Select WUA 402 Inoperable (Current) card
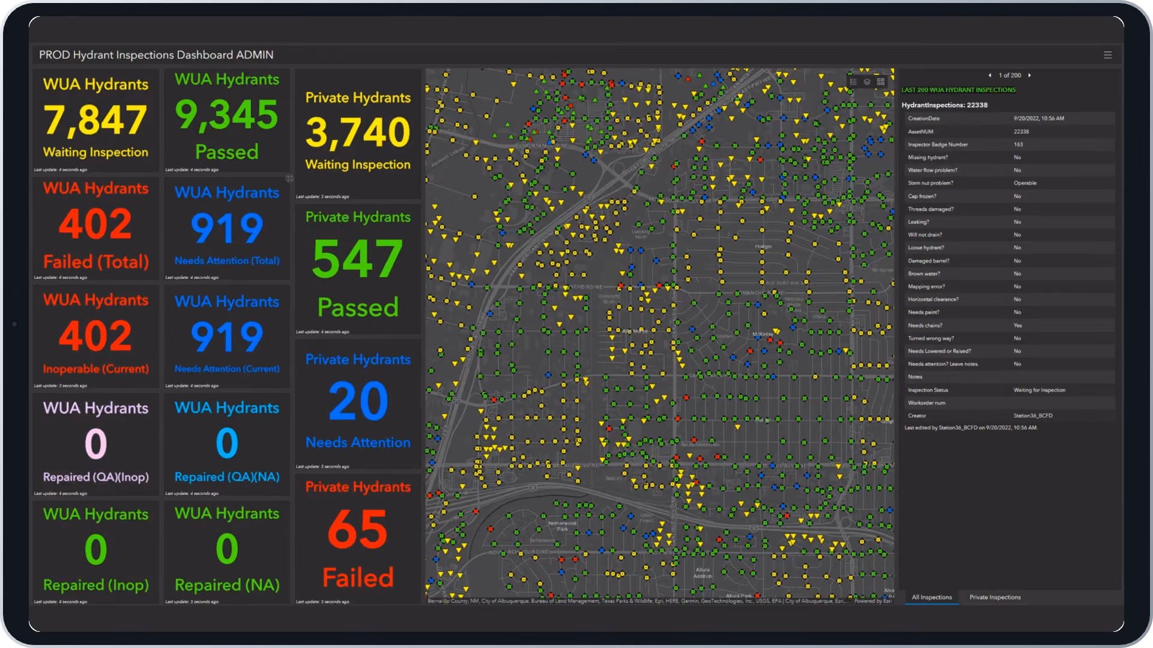 pos(95,336)
